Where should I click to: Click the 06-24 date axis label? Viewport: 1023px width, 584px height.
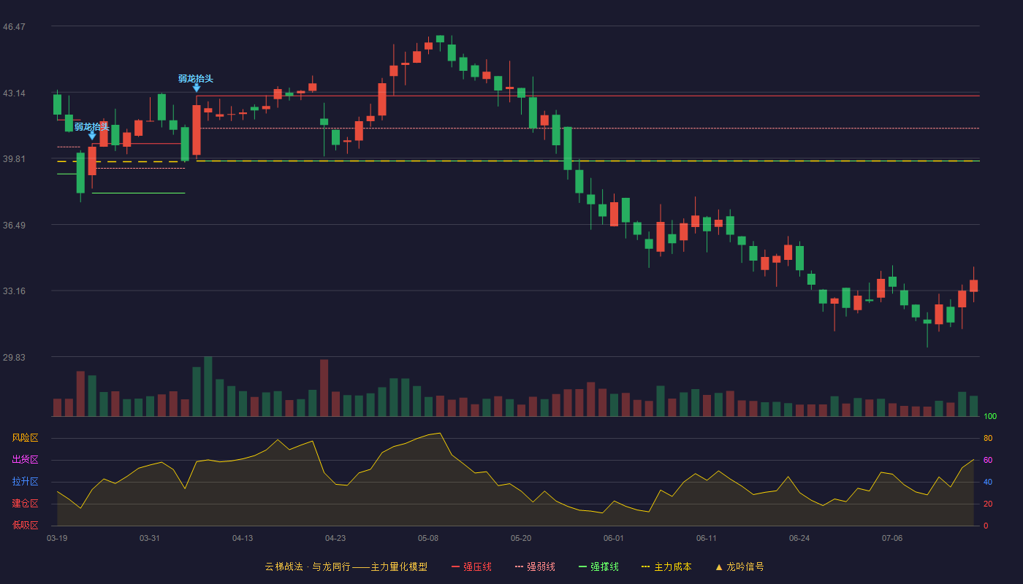[x=799, y=538]
